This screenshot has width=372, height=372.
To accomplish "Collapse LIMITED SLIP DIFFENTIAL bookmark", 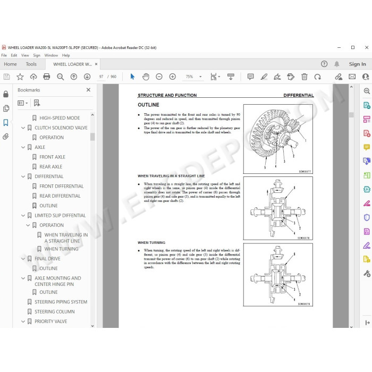I will point(23,215).
